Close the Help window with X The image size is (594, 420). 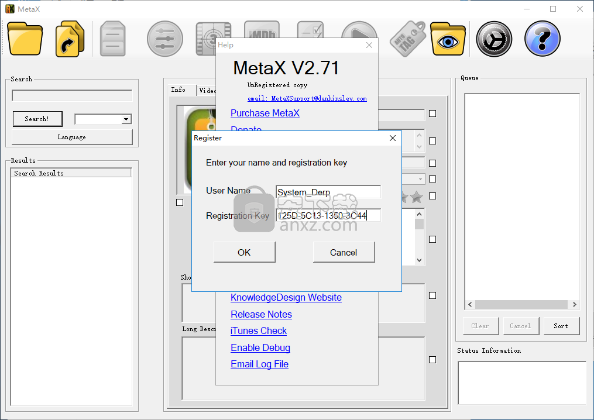click(369, 45)
